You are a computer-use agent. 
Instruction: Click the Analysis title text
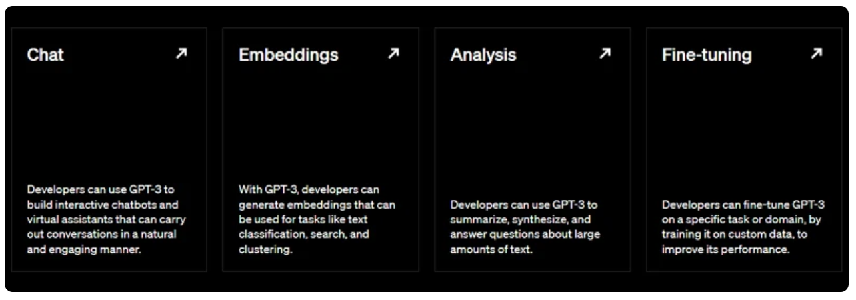[x=483, y=55]
